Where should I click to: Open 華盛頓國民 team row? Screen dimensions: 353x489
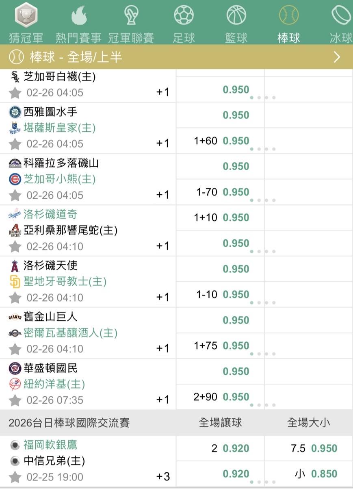(x=51, y=368)
